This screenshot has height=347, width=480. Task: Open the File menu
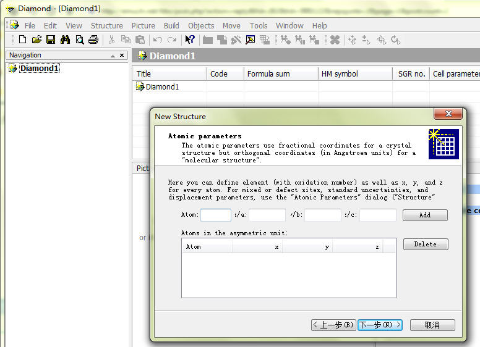[x=30, y=26]
